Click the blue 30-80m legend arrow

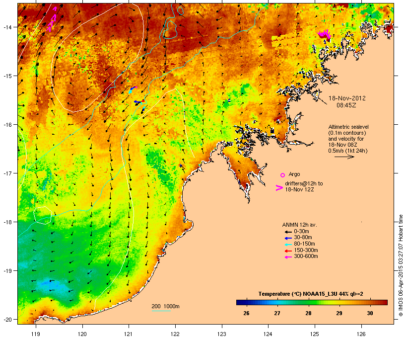[288, 238]
